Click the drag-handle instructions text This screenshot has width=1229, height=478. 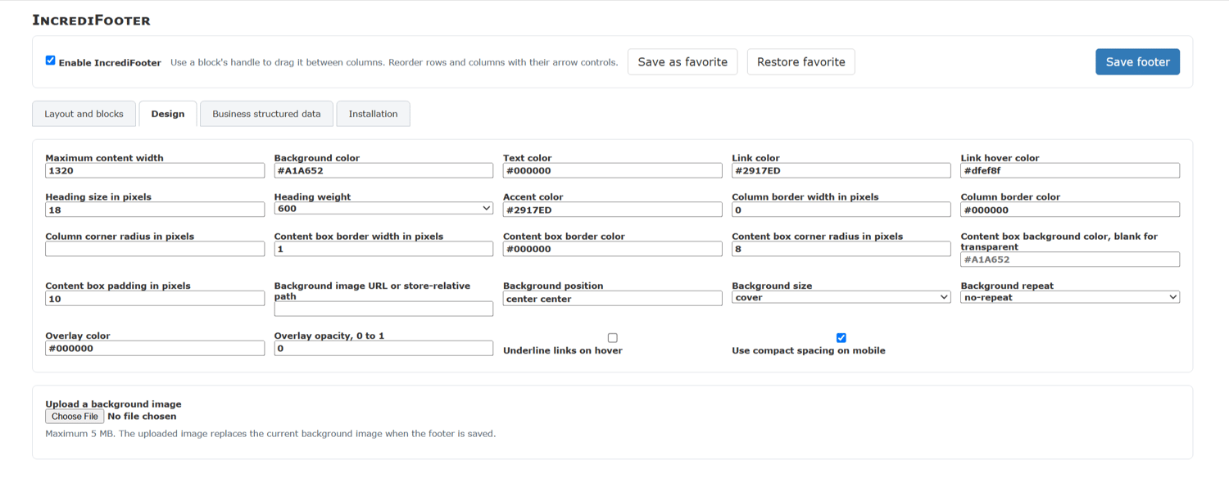click(x=394, y=62)
